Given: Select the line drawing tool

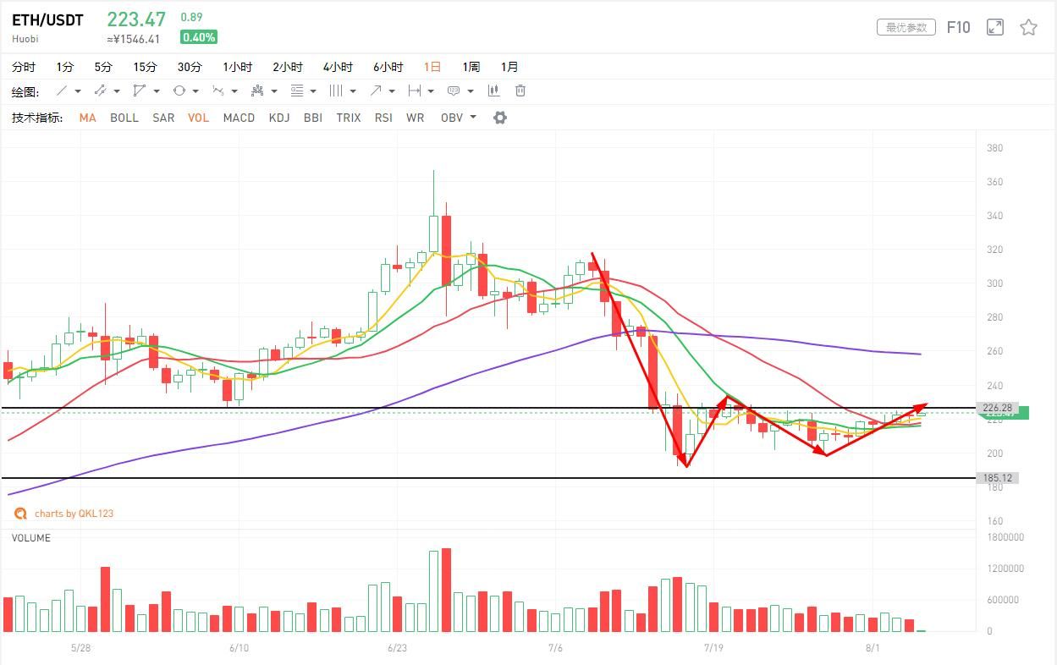Looking at the screenshot, I should coord(62,91).
